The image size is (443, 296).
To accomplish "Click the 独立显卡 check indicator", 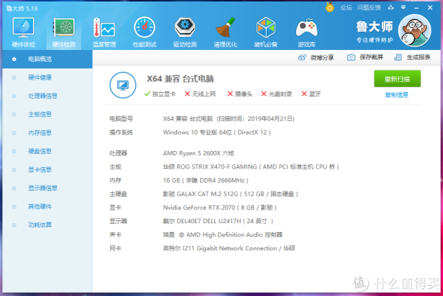I will (160, 94).
